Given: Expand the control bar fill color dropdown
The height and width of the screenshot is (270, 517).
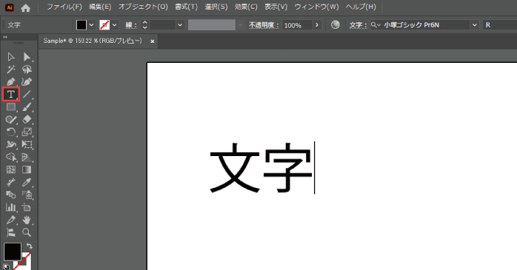Looking at the screenshot, I should click(x=91, y=25).
